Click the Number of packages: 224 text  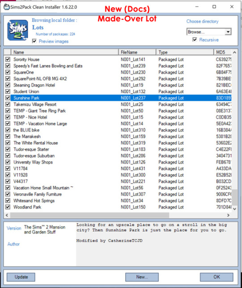pyautogui.click(x=55, y=34)
